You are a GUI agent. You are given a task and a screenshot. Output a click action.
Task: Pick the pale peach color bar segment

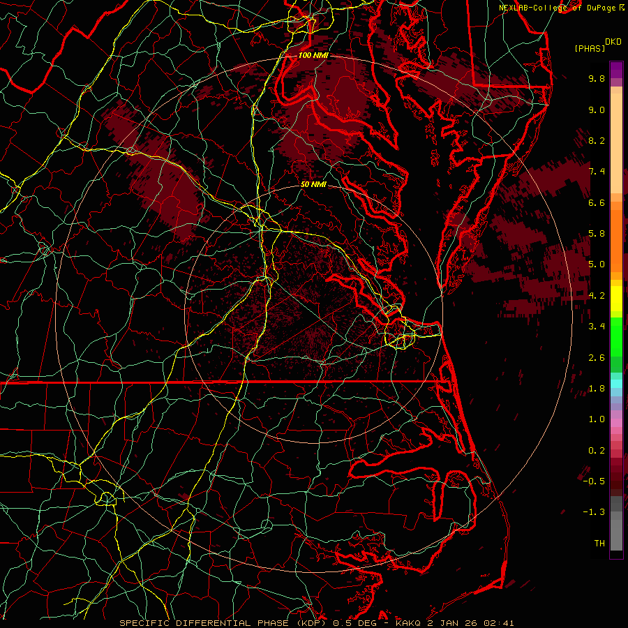coord(616,143)
